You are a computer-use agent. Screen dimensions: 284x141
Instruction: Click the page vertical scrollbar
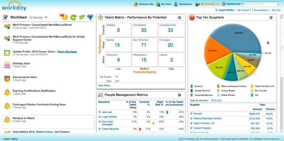pos(282,73)
